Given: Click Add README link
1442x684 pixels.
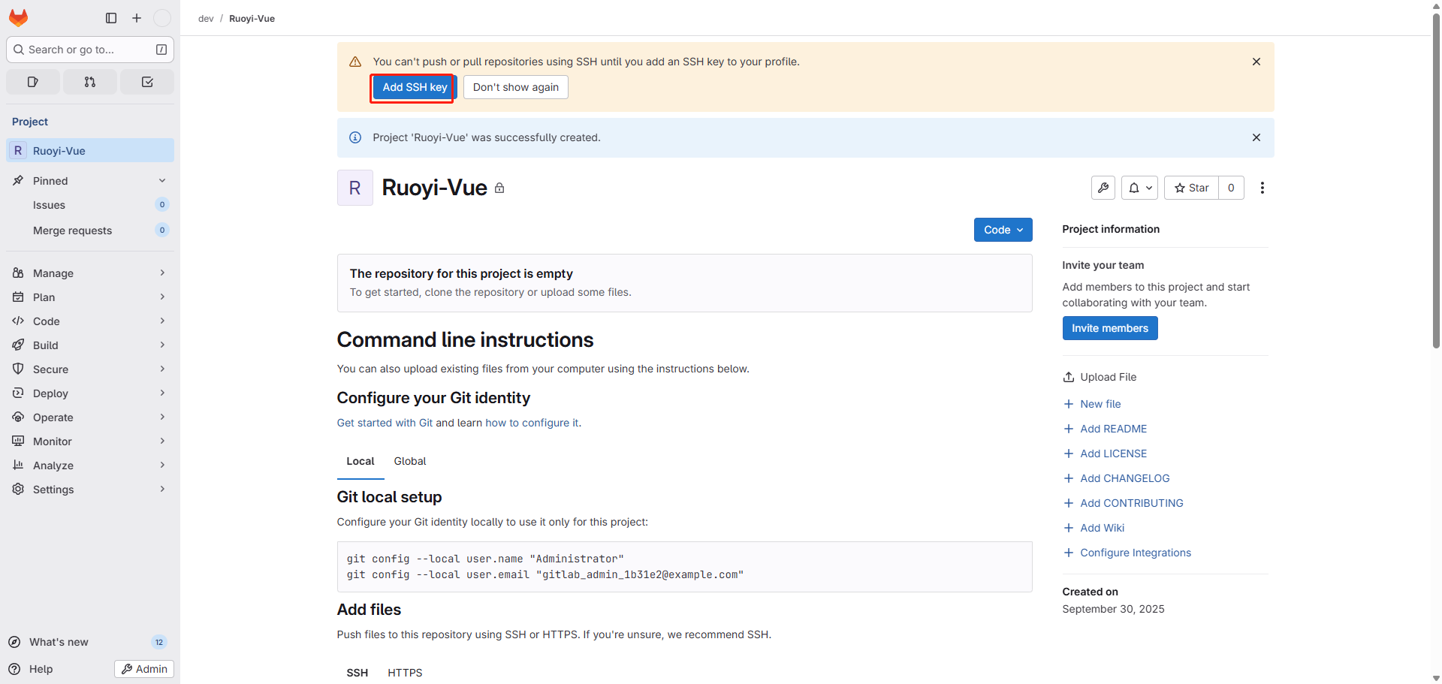Looking at the screenshot, I should pos(1106,429).
